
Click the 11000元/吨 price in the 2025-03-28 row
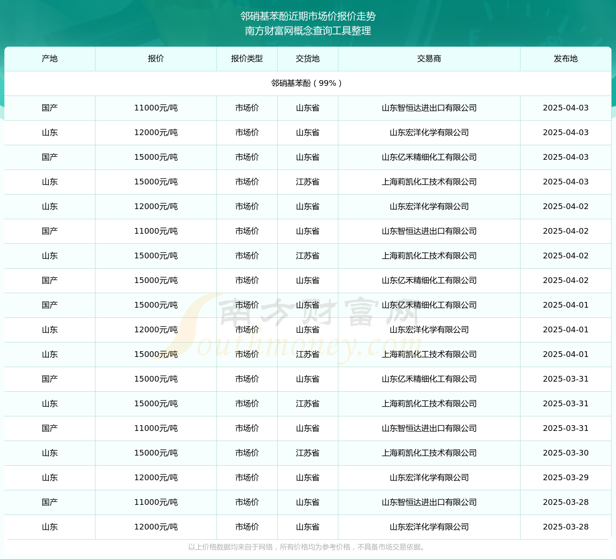(156, 502)
